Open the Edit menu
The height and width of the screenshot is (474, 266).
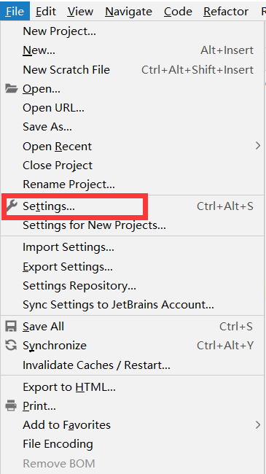coord(45,12)
